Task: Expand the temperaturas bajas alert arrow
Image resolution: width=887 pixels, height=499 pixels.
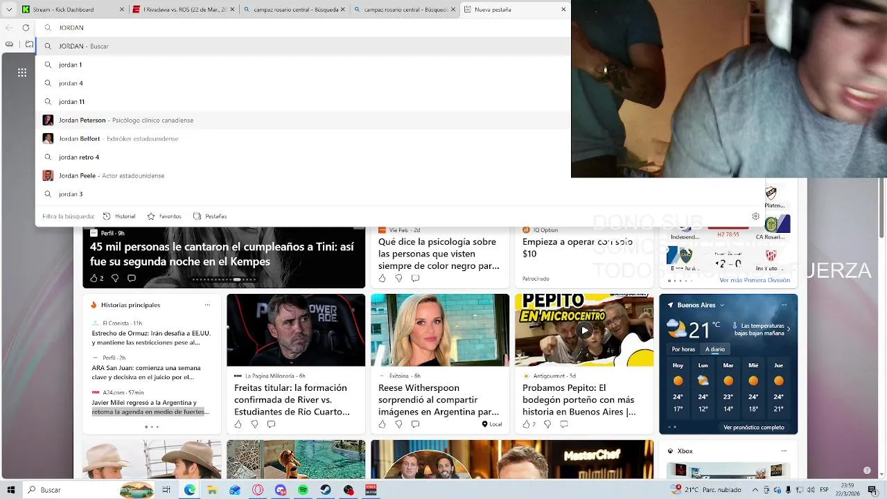Action: 789,329
